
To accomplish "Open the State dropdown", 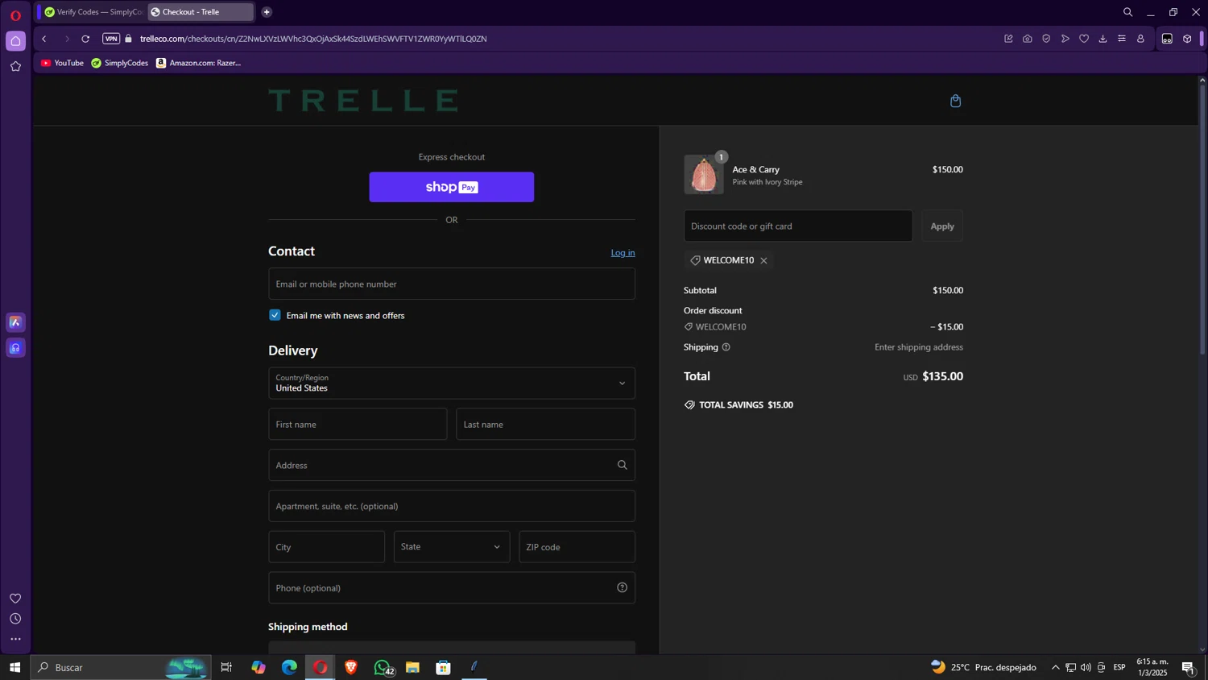I will pyautogui.click(x=451, y=547).
